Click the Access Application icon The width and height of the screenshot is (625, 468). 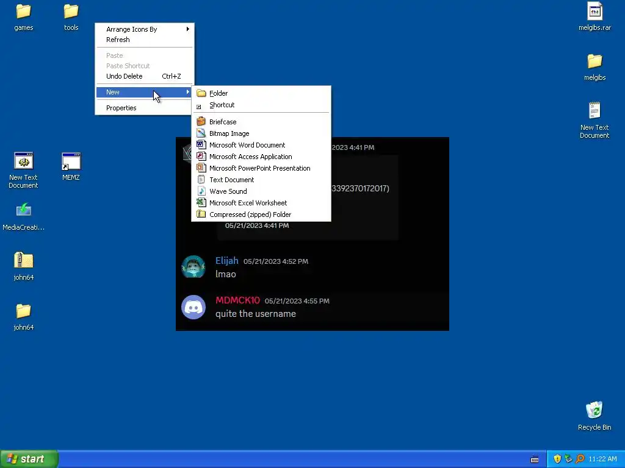201,156
